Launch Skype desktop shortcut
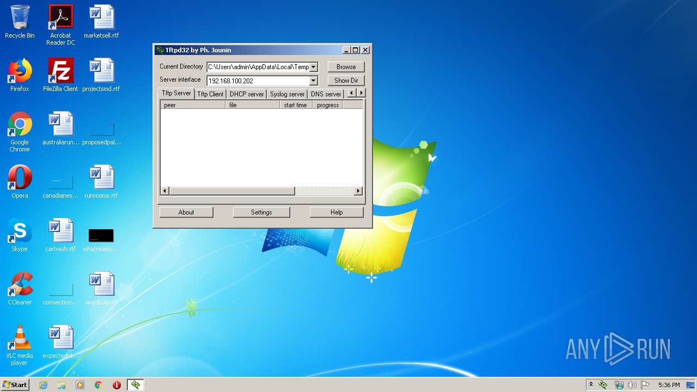 click(x=20, y=235)
